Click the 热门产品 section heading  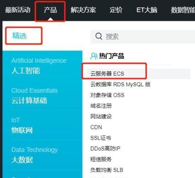[112, 56]
